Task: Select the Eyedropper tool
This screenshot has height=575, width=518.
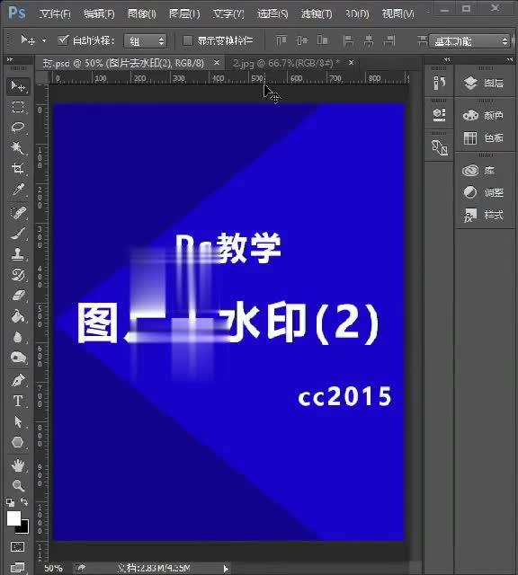Action: [x=18, y=190]
